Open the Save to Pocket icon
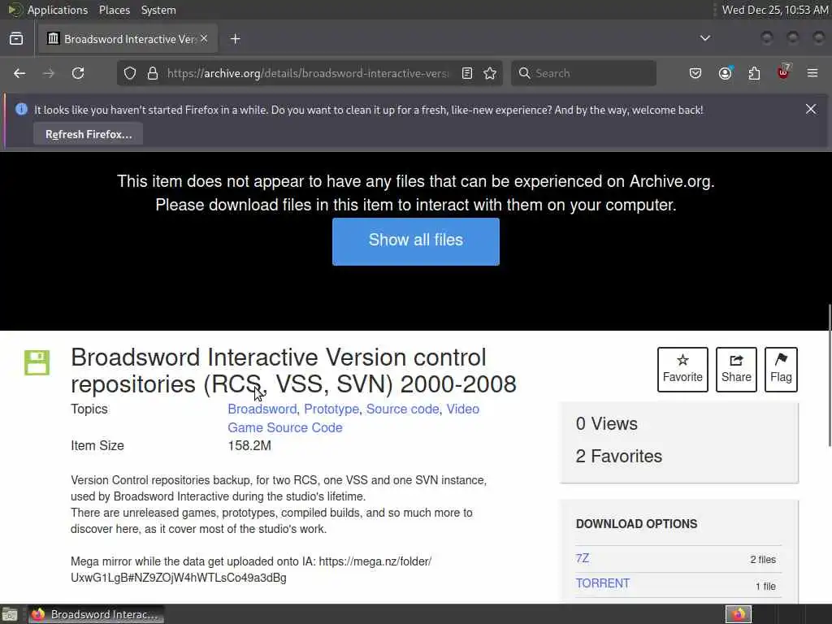The width and height of the screenshot is (832, 624). [x=695, y=73]
